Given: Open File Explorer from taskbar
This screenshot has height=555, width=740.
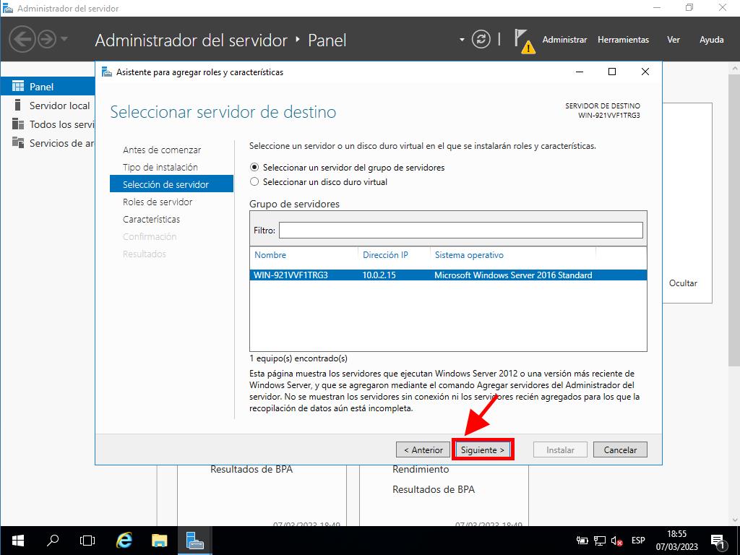Looking at the screenshot, I should coord(160,540).
